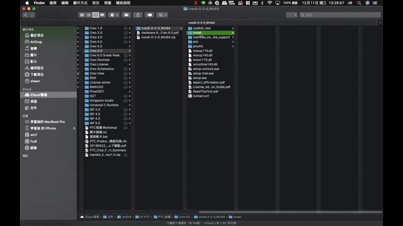Open the gear action menu
The width and height of the screenshot is (403, 226).
coord(114,15)
